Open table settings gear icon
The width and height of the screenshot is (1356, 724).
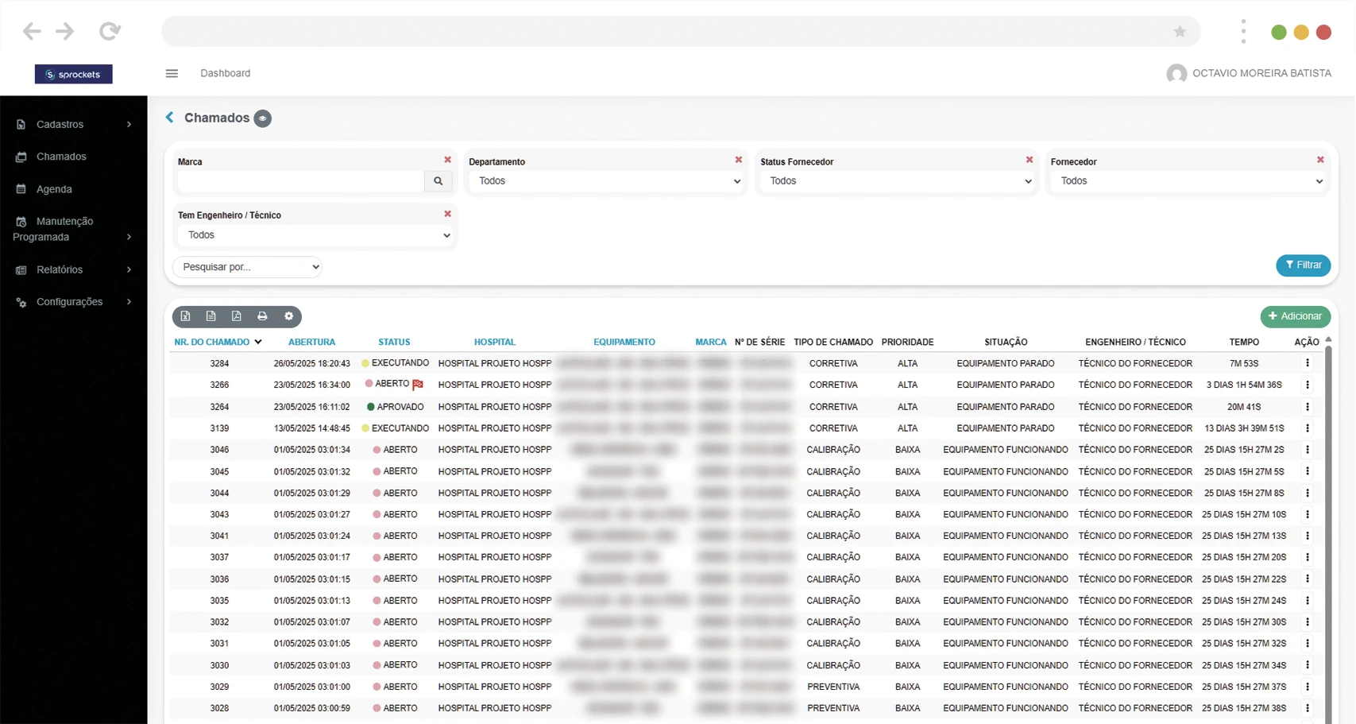[288, 316]
